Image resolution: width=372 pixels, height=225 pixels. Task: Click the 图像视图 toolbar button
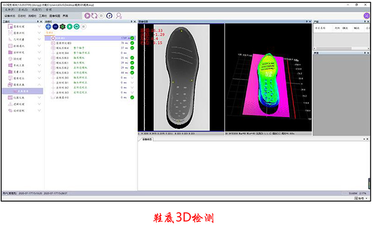(55, 16)
